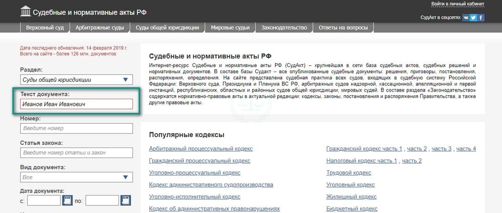Open Бюджетный кодекс link

352,209
